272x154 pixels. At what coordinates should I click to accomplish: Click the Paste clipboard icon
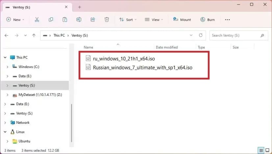(x=65, y=20)
